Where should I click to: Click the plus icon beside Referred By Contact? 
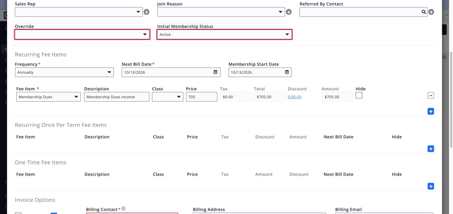pos(431,12)
